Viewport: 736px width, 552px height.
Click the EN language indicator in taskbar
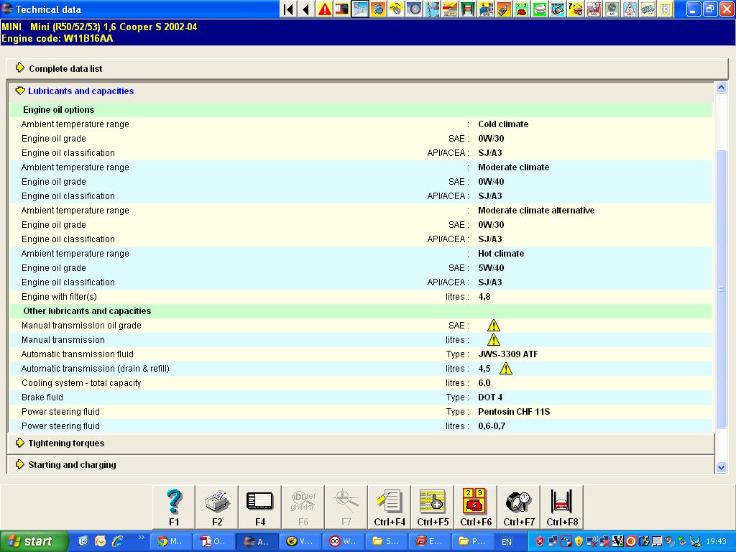[x=507, y=541]
